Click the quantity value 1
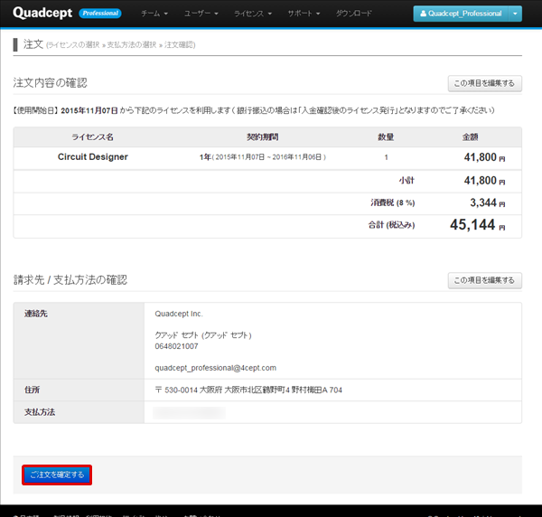Viewport: 542px width, 517px height. 386,157
